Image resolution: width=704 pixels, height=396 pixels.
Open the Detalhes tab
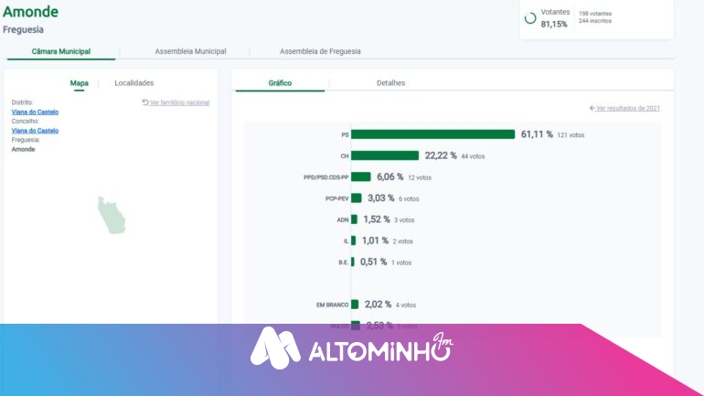[x=390, y=83]
